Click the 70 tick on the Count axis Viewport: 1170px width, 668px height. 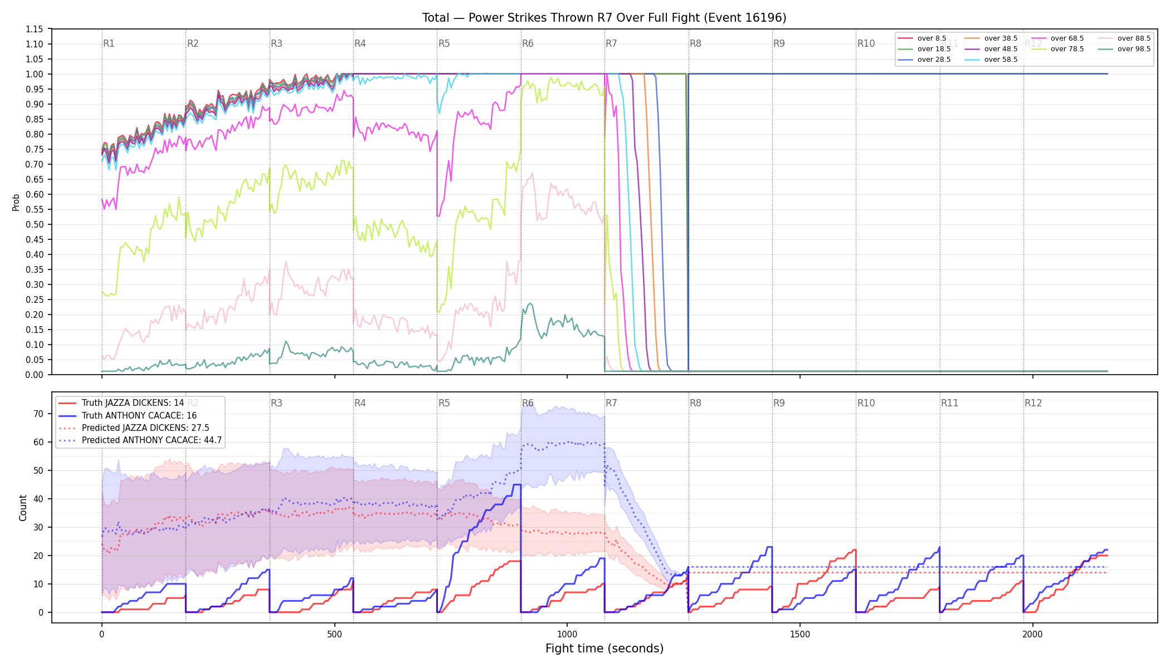(38, 414)
